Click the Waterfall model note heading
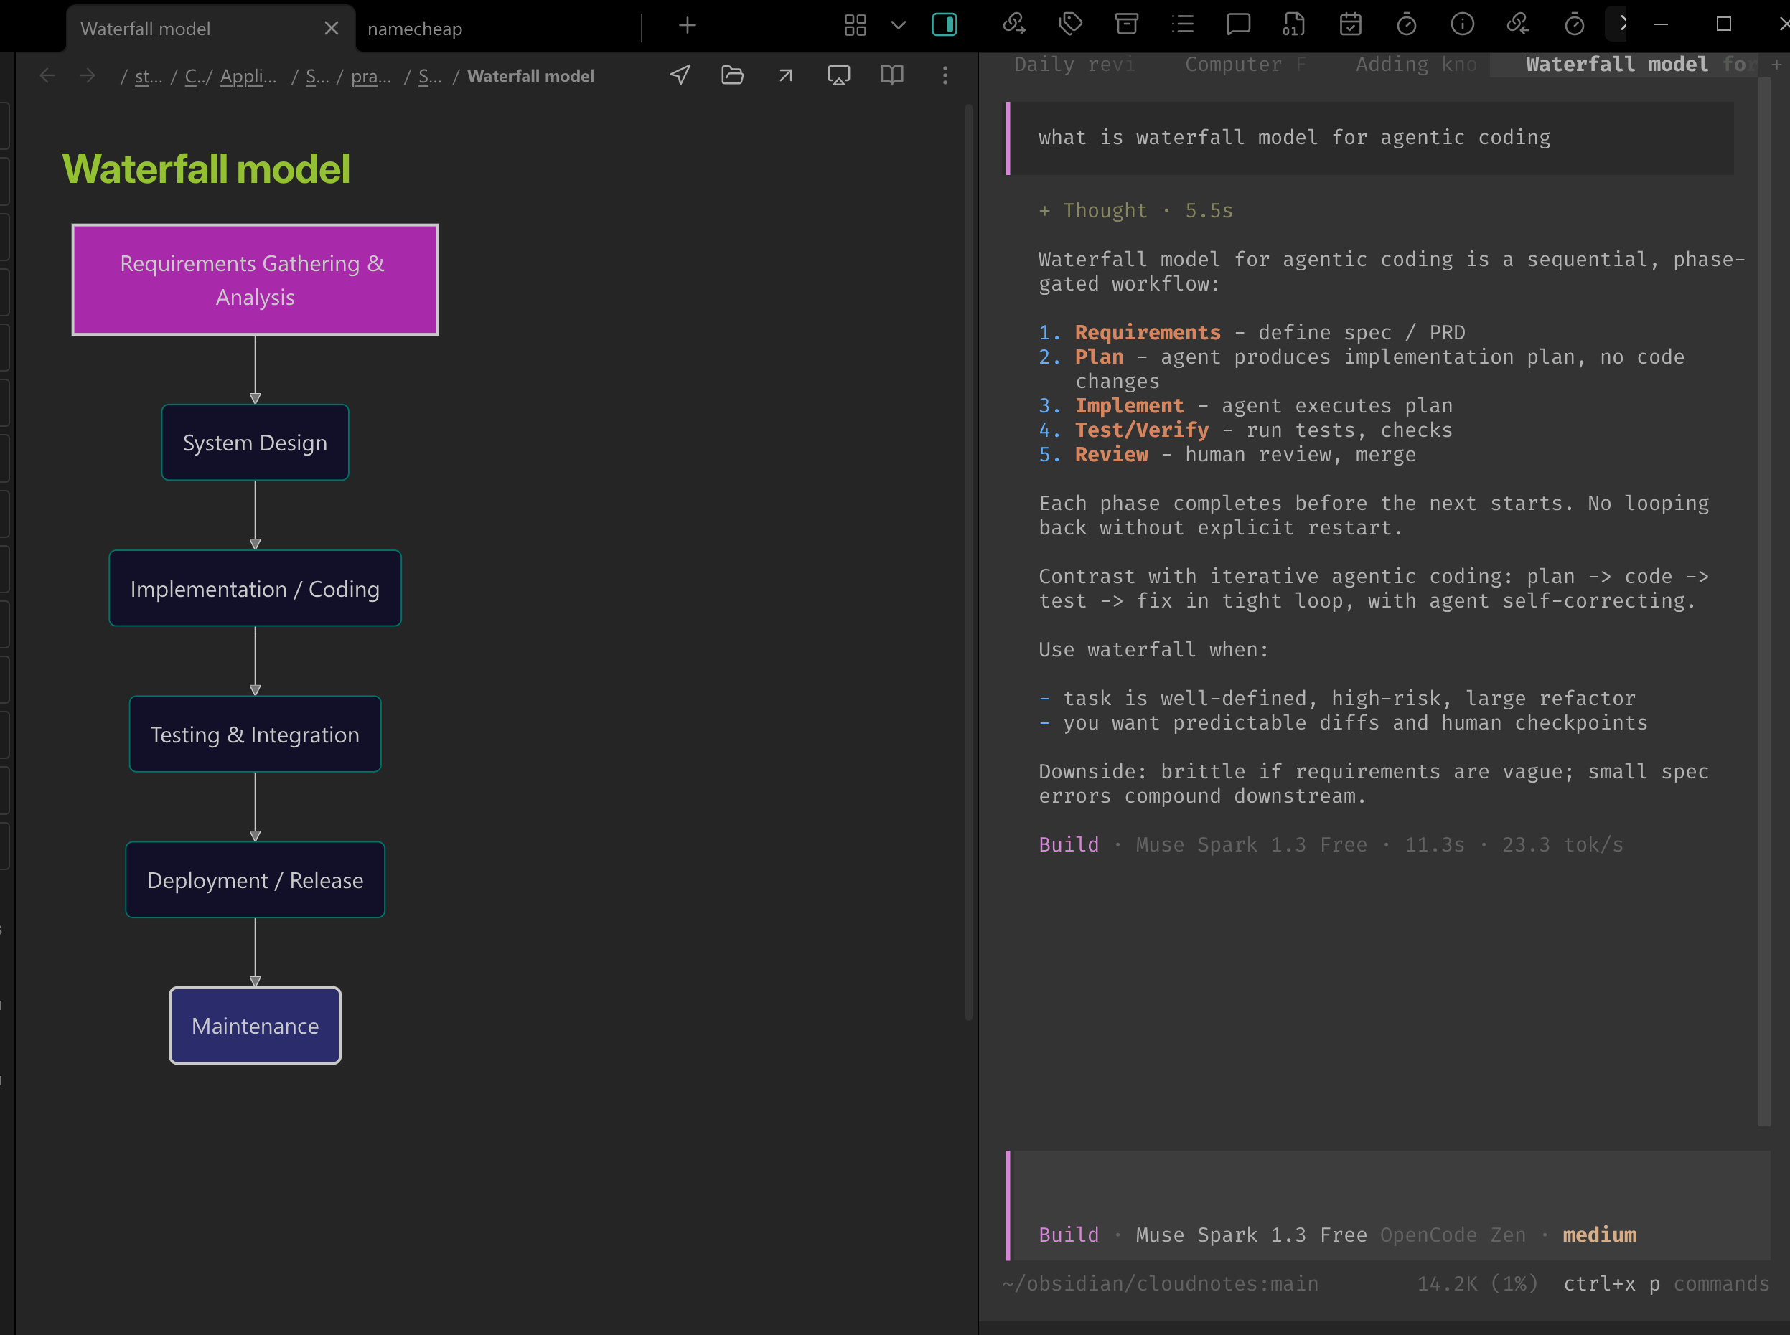1790x1335 pixels. 206,169
